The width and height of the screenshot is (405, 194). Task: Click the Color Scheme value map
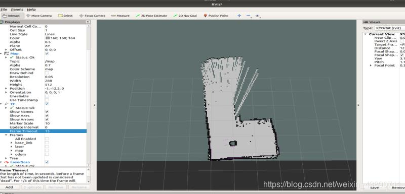point(49,69)
